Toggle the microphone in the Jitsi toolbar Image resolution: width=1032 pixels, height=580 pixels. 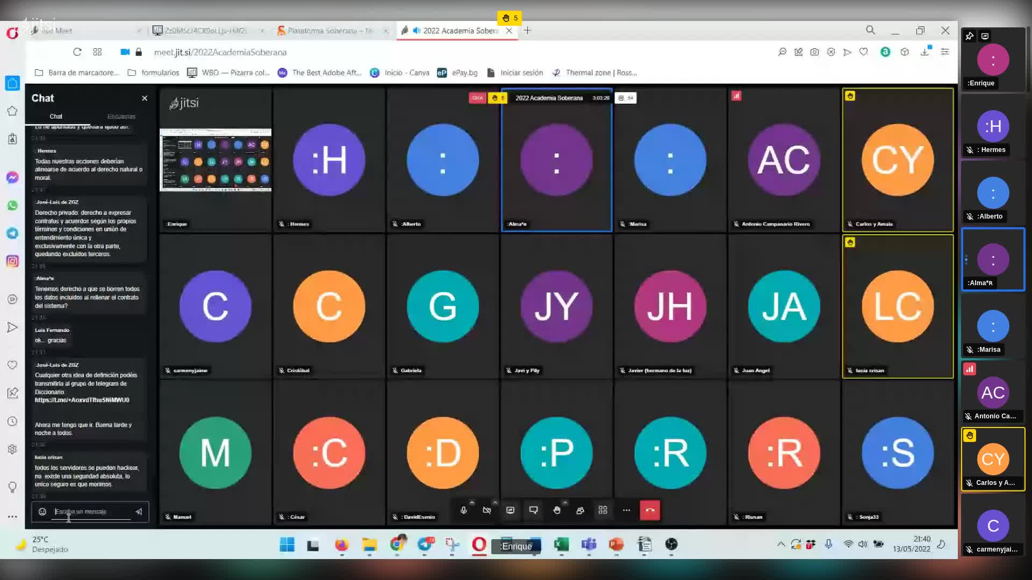(x=463, y=510)
